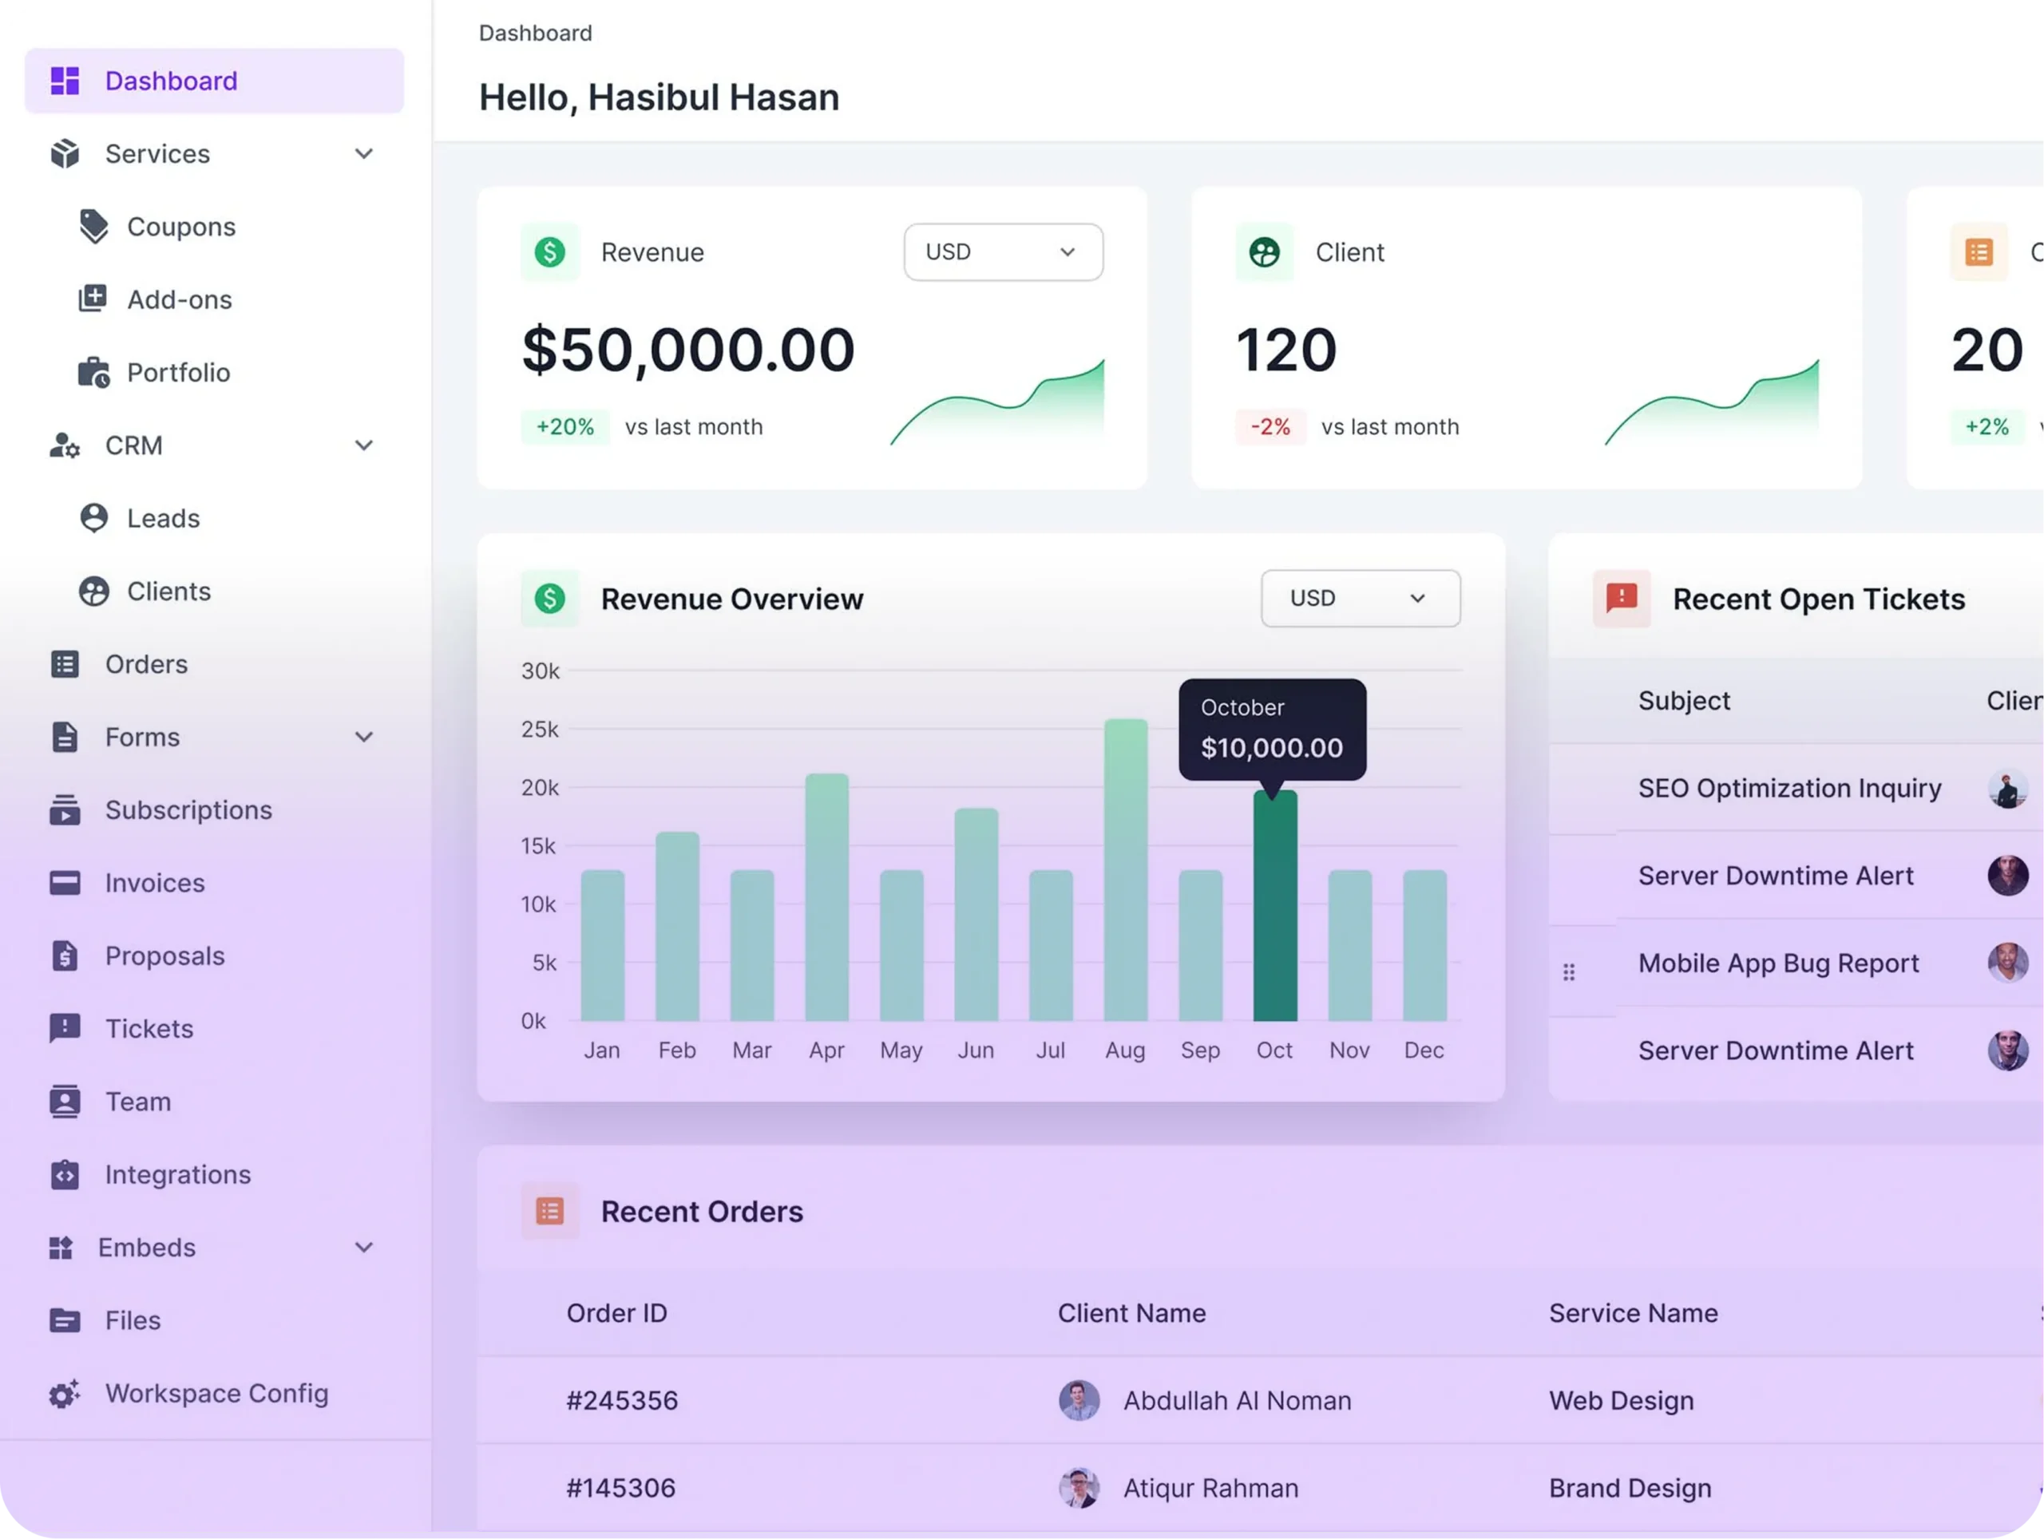The width and height of the screenshot is (2044, 1539).
Task: Go to the Orders menu item
Action: [146, 664]
